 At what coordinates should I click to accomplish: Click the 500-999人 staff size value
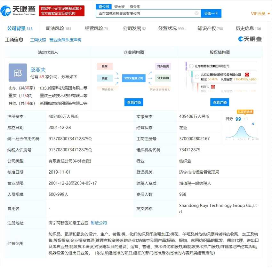[58, 194]
